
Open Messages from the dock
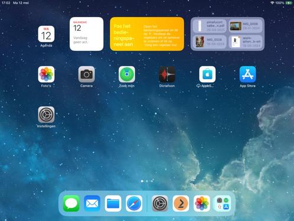pos(71,203)
